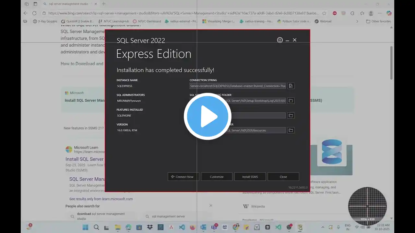The image size is (415, 233).
Task: Select suggestion download sql server management studio
Action: tap(101, 216)
